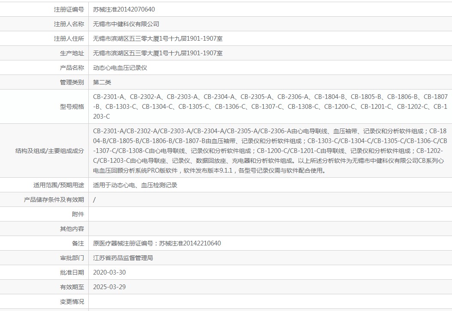
Task: Click the slash value beside 产品储存条件及有效期
Action: (94, 200)
